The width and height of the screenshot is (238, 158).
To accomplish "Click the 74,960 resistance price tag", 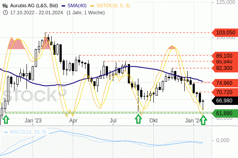I will click(x=225, y=83).
